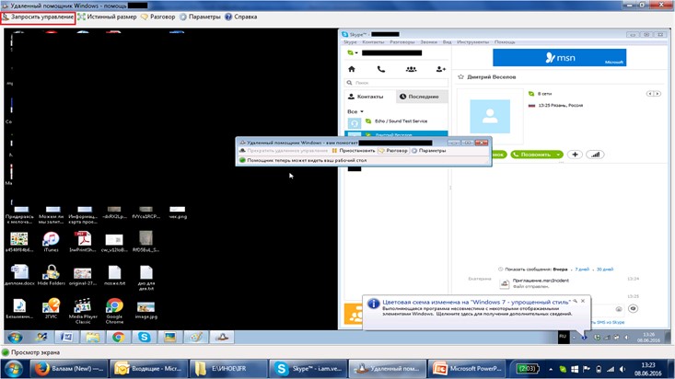Expand the Все contacts filter dropdown
This screenshot has width=675, height=379.
(x=355, y=111)
